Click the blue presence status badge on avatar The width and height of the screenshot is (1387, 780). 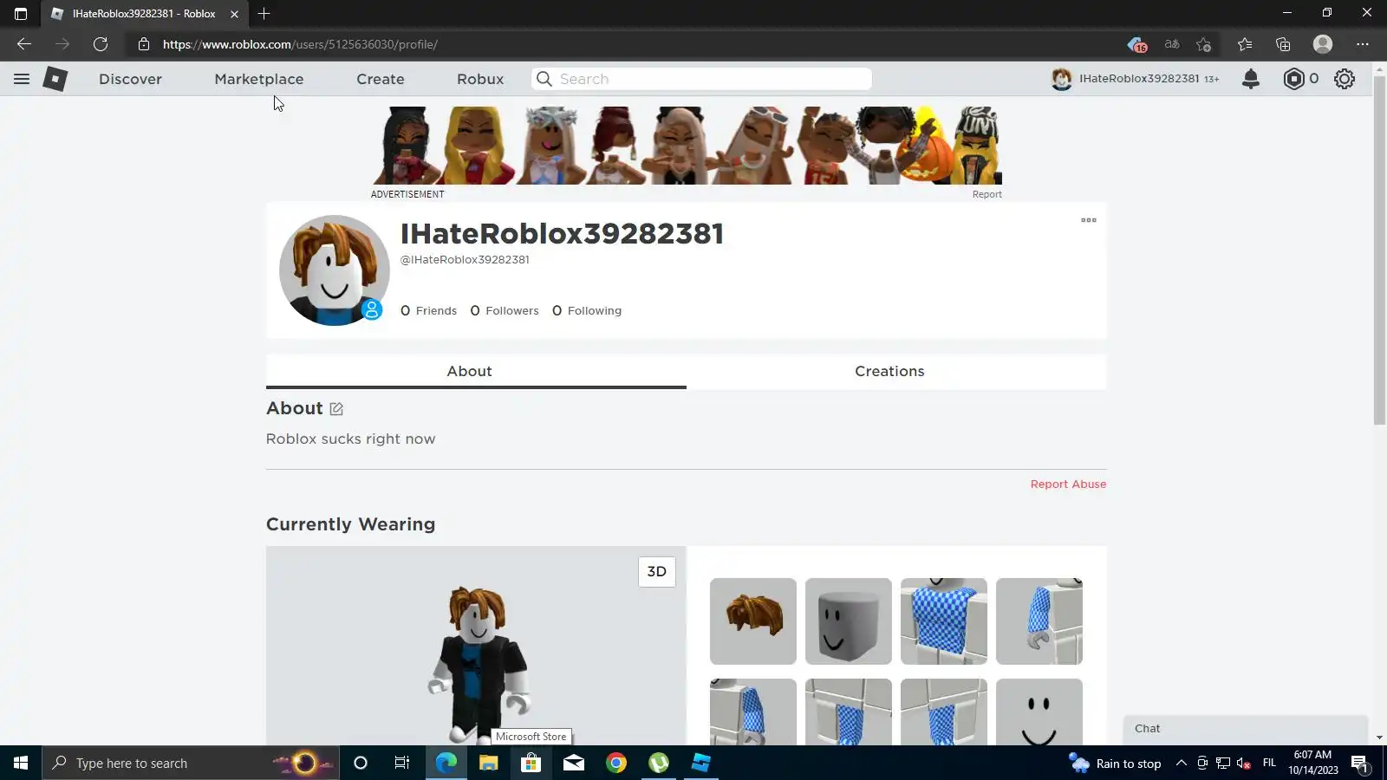(372, 309)
